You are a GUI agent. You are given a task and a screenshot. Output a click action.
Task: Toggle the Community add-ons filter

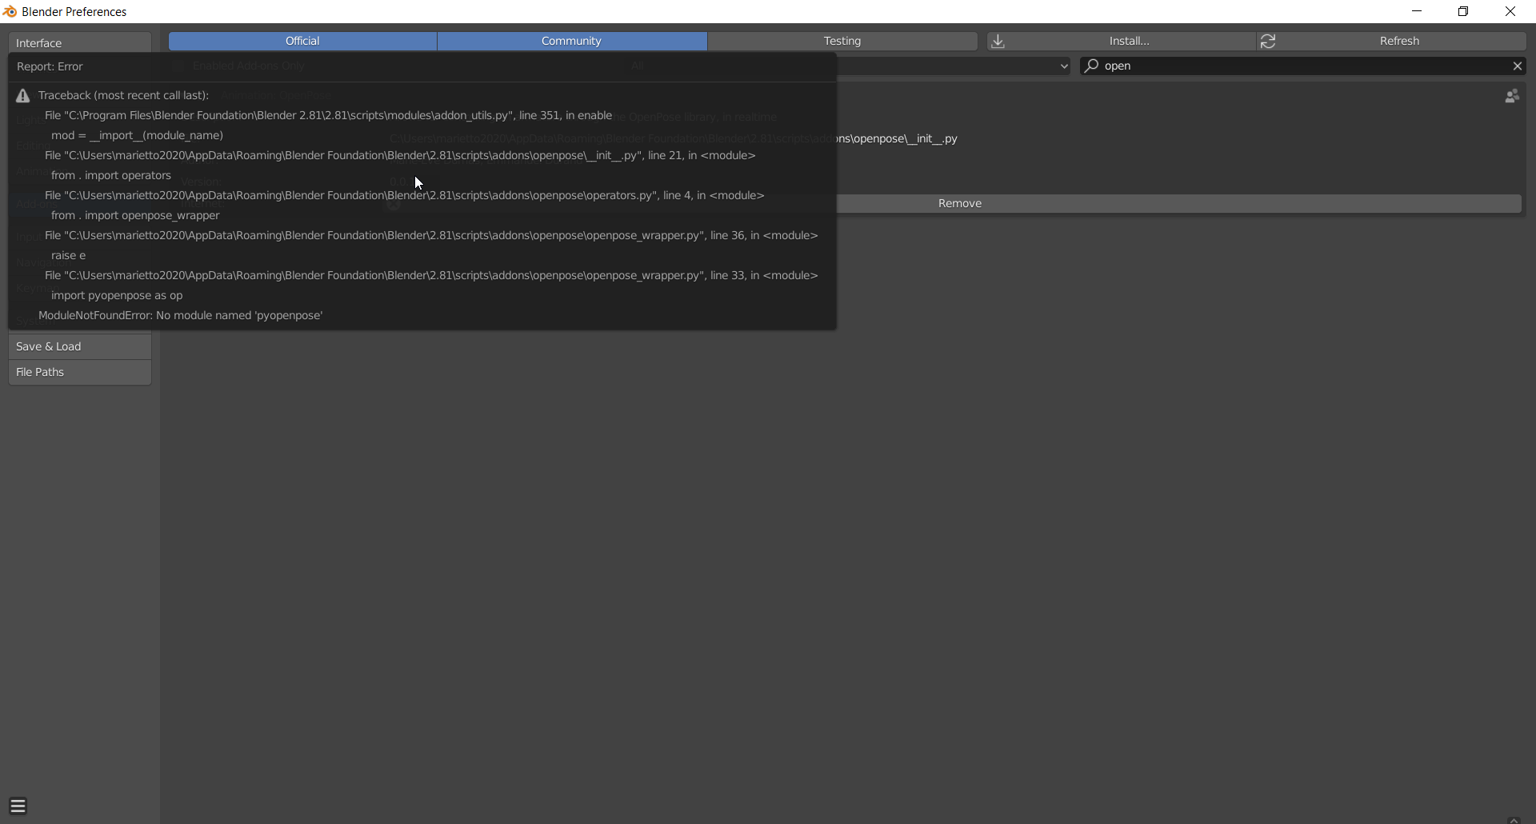coord(572,41)
